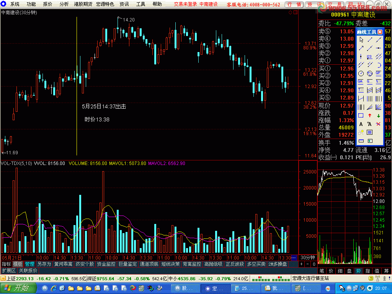392x294 pixels.
Task: Select the rectangle drawing tool
Action: click(x=361, y=116)
